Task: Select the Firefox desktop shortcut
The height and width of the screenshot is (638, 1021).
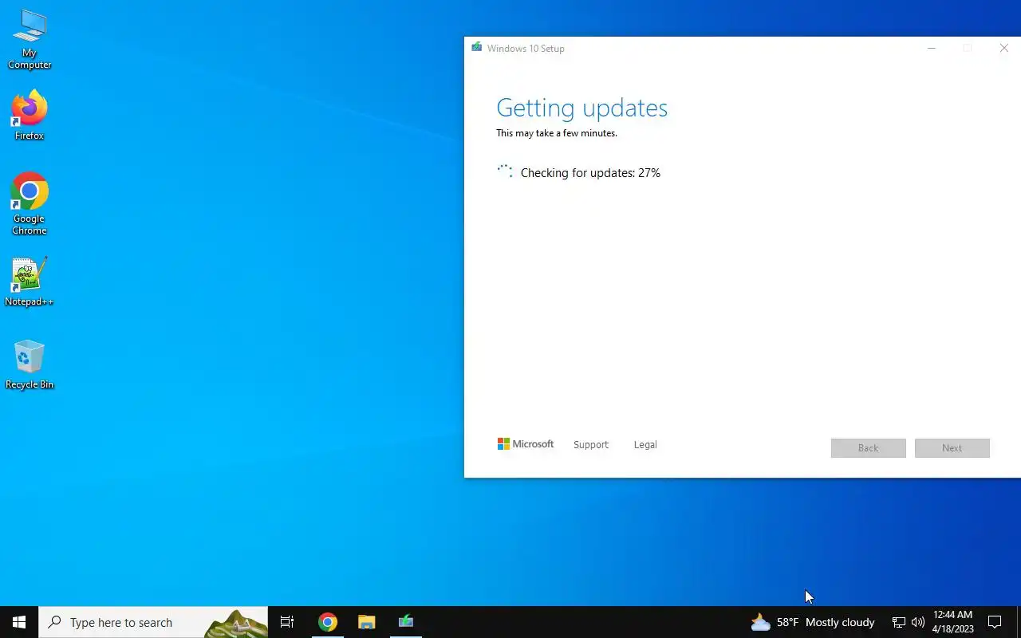Action: [30, 116]
